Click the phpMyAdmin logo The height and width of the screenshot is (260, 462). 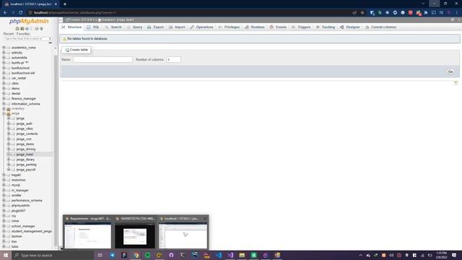[29, 21]
